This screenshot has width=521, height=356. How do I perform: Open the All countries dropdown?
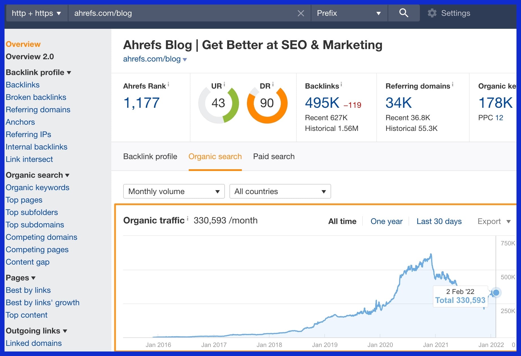click(280, 191)
